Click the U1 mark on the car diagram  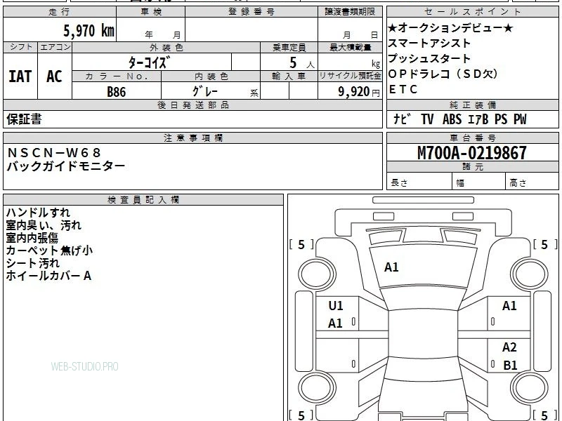click(x=336, y=306)
